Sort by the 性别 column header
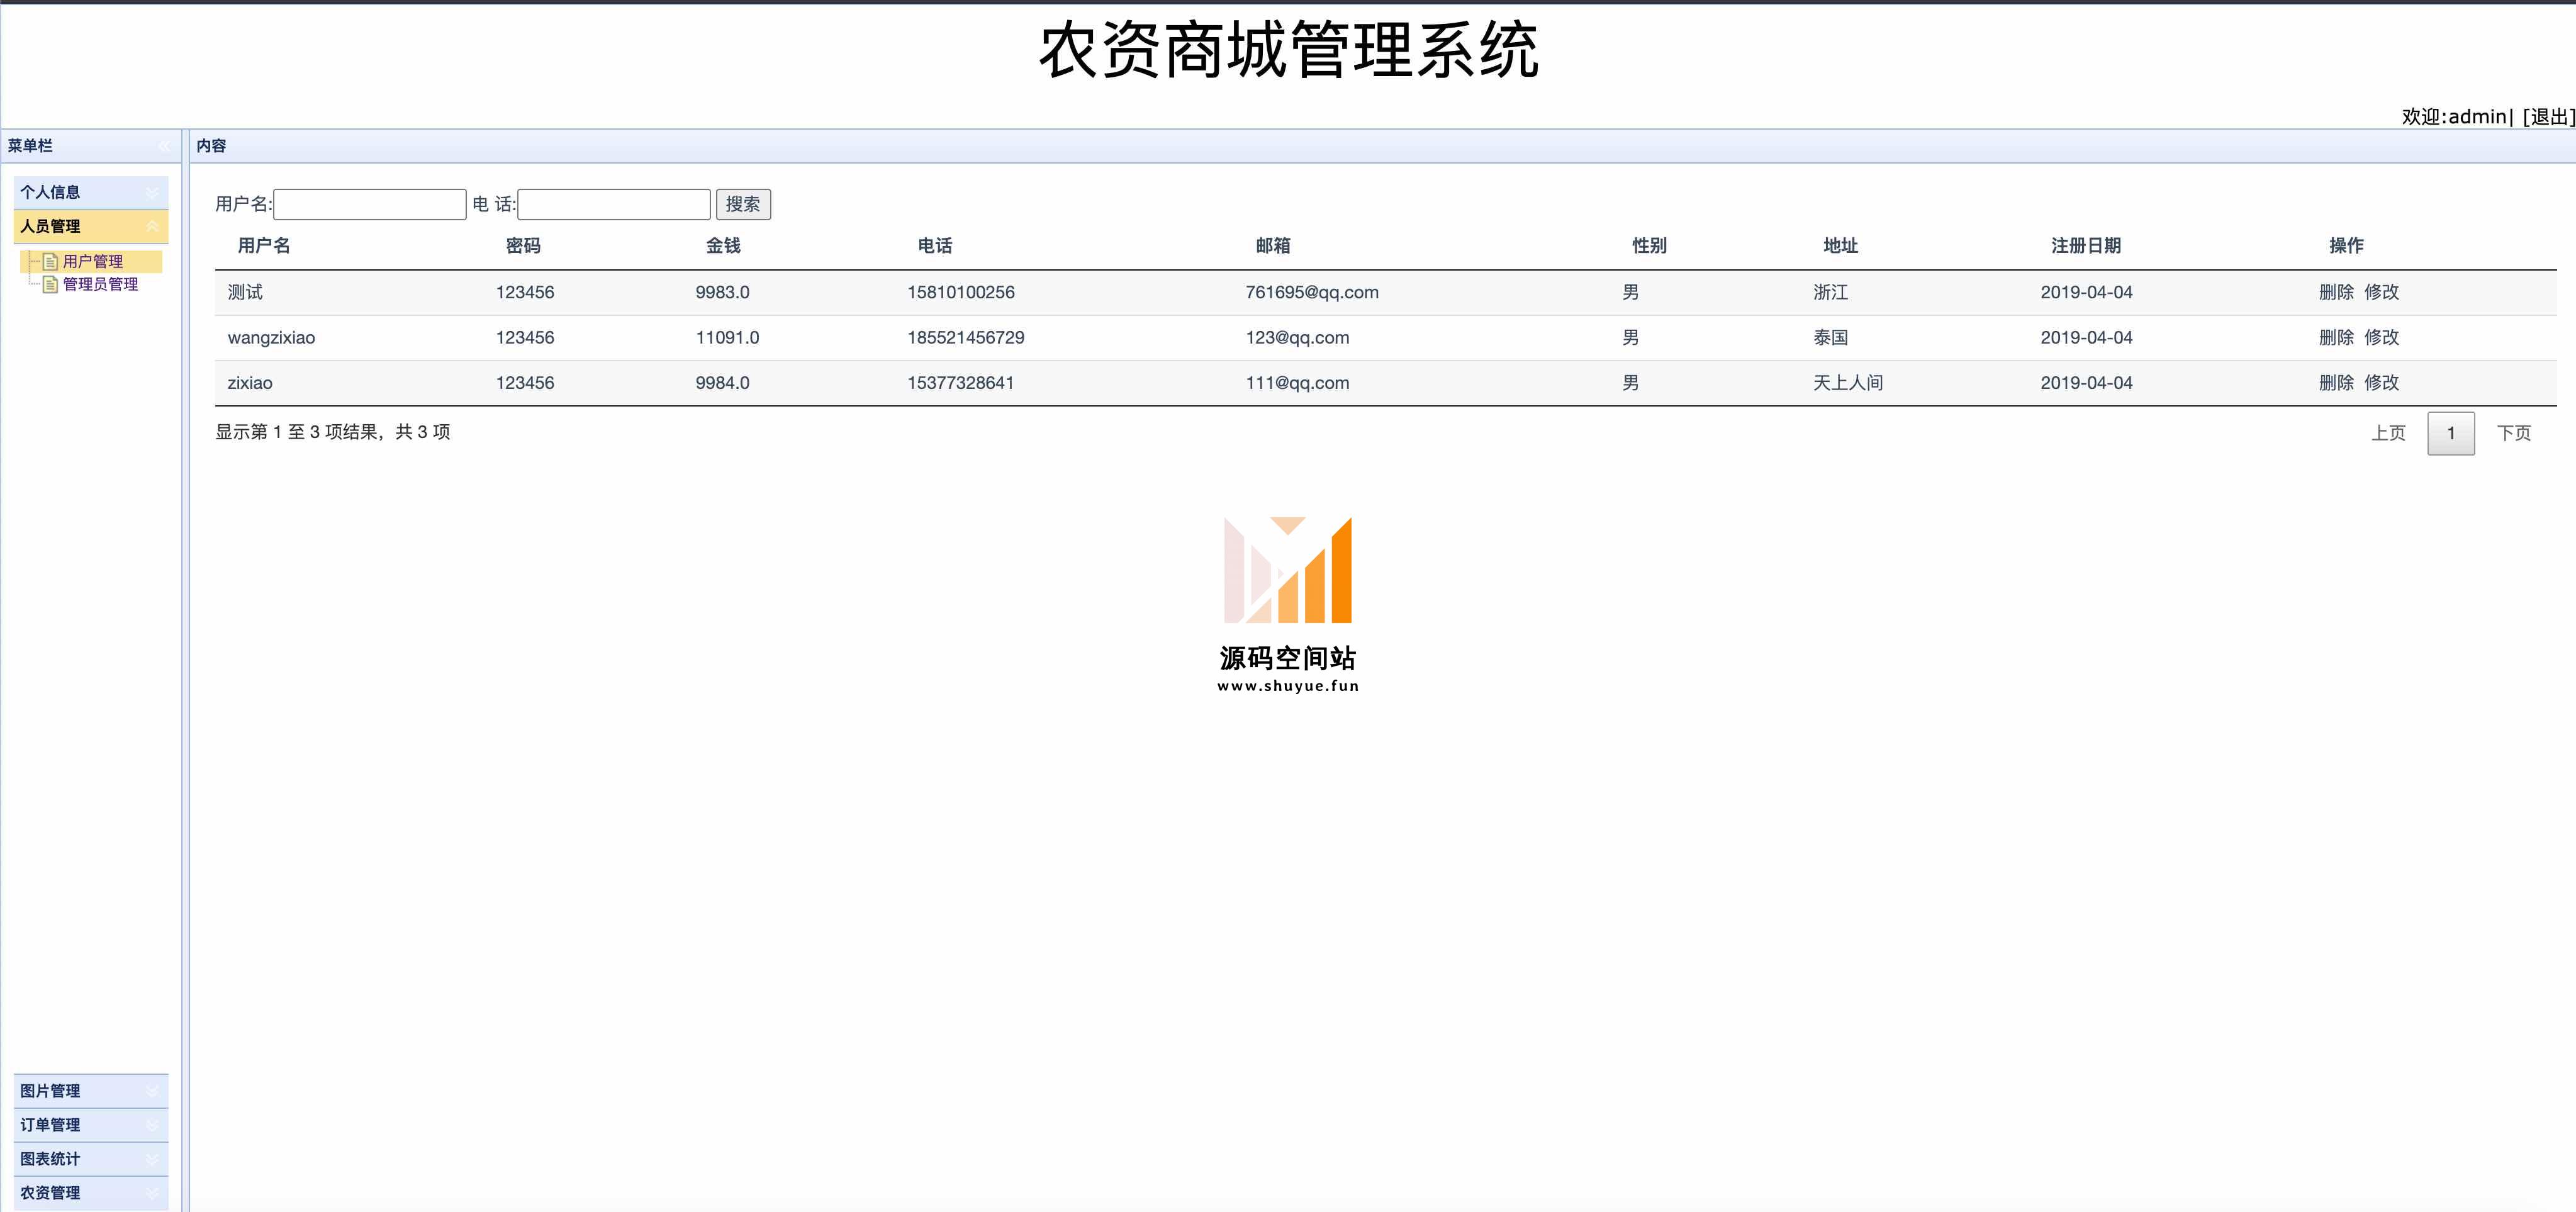This screenshot has width=2576, height=1212. click(x=1649, y=246)
